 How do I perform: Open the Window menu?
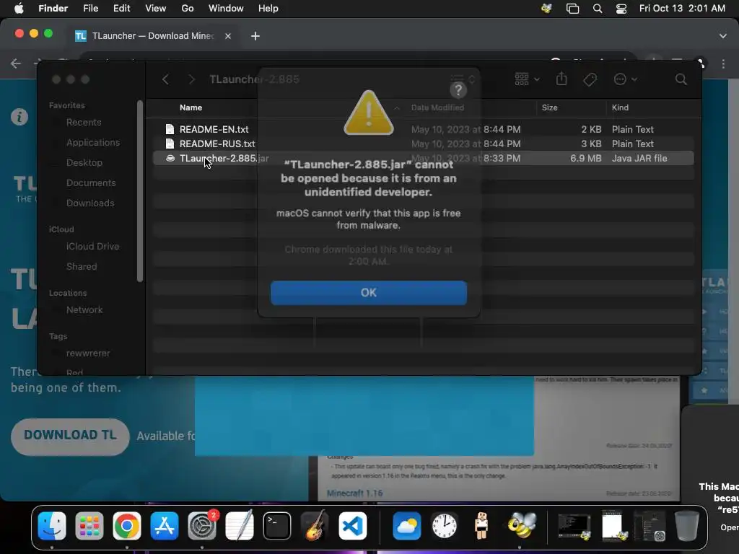click(x=226, y=9)
